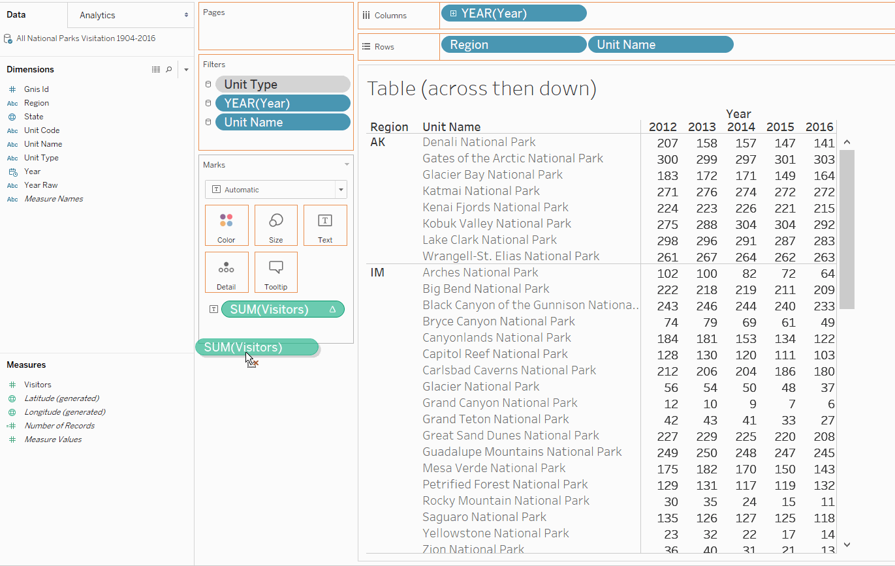Open the Color marks card
This screenshot has width=895, height=566.
pyautogui.click(x=227, y=225)
